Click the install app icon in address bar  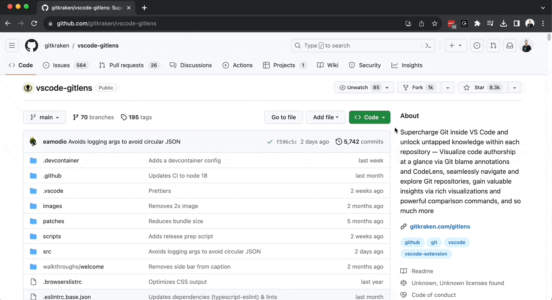tap(408, 23)
